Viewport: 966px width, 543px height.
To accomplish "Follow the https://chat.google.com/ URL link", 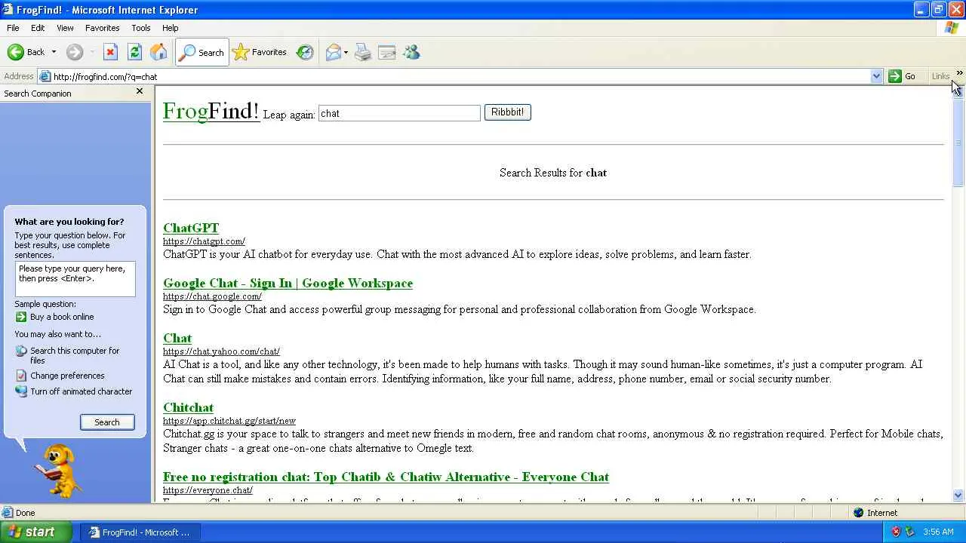I will pyautogui.click(x=212, y=296).
